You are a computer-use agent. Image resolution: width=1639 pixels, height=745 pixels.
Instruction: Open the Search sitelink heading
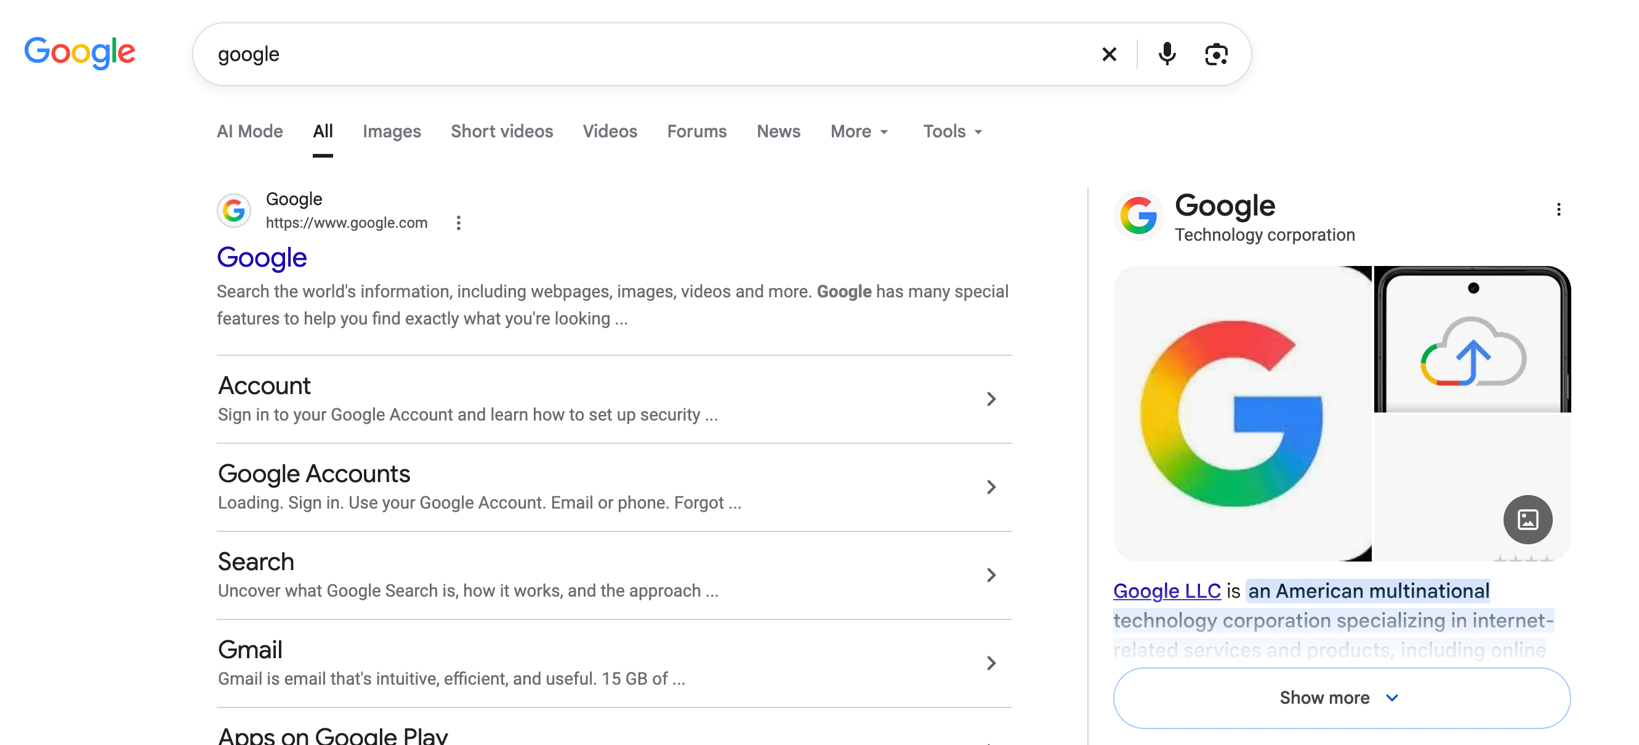click(256, 562)
